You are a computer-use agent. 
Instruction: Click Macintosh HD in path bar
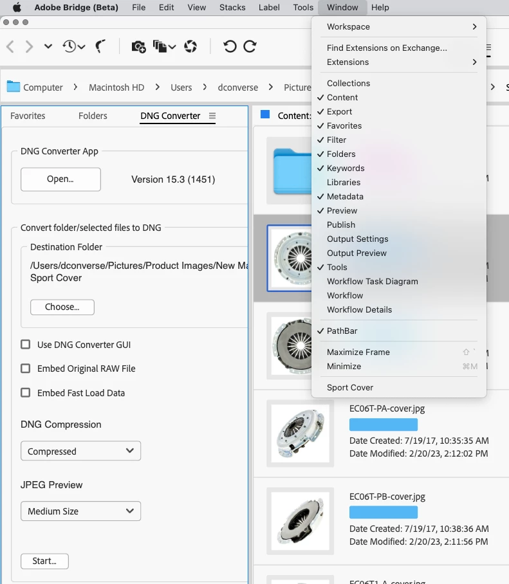pyautogui.click(x=116, y=87)
